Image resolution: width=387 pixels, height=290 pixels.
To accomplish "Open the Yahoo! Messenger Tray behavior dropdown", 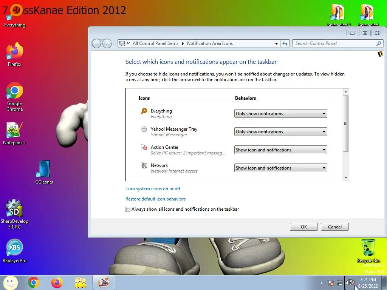I will [x=281, y=132].
